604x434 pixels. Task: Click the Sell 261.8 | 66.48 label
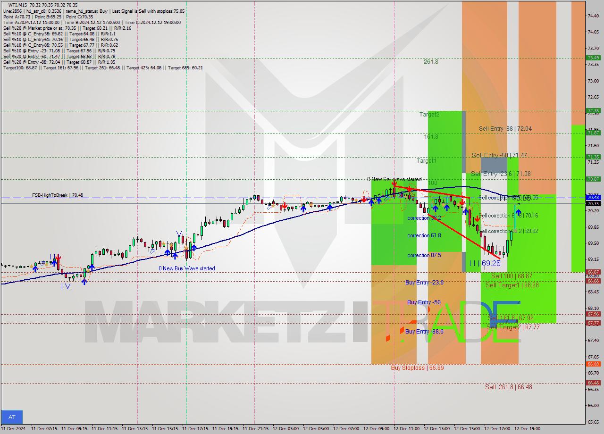(x=509, y=387)
